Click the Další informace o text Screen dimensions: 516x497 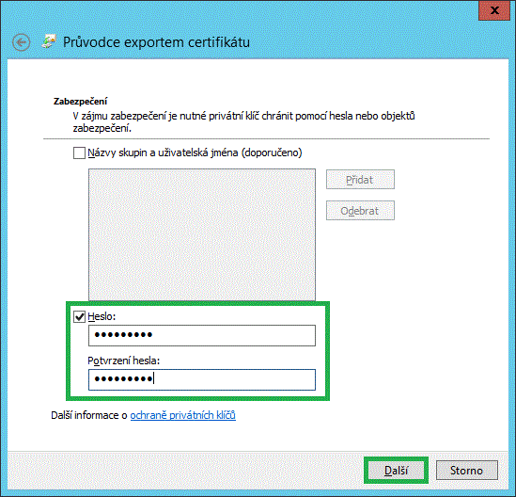[x=89, y=415]
